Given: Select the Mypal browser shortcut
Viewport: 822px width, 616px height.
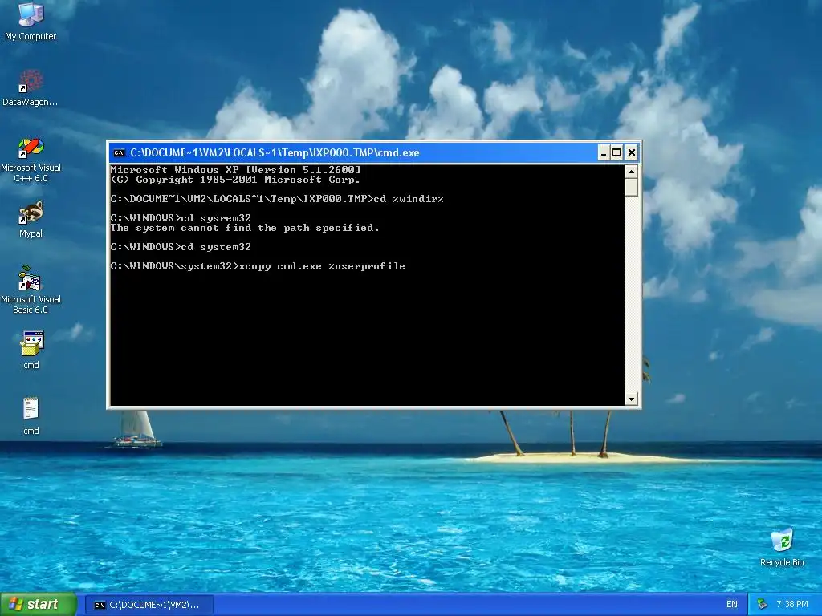Looking at the screenshot, I should pos(31,220).
